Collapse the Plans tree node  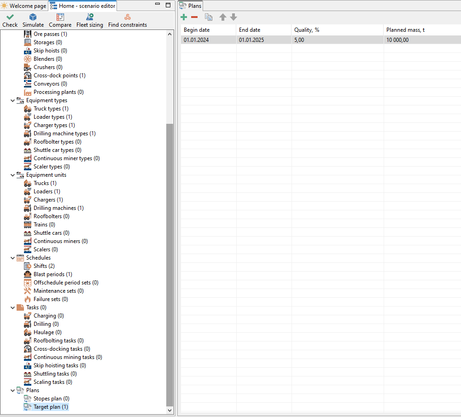coord(12,391)
